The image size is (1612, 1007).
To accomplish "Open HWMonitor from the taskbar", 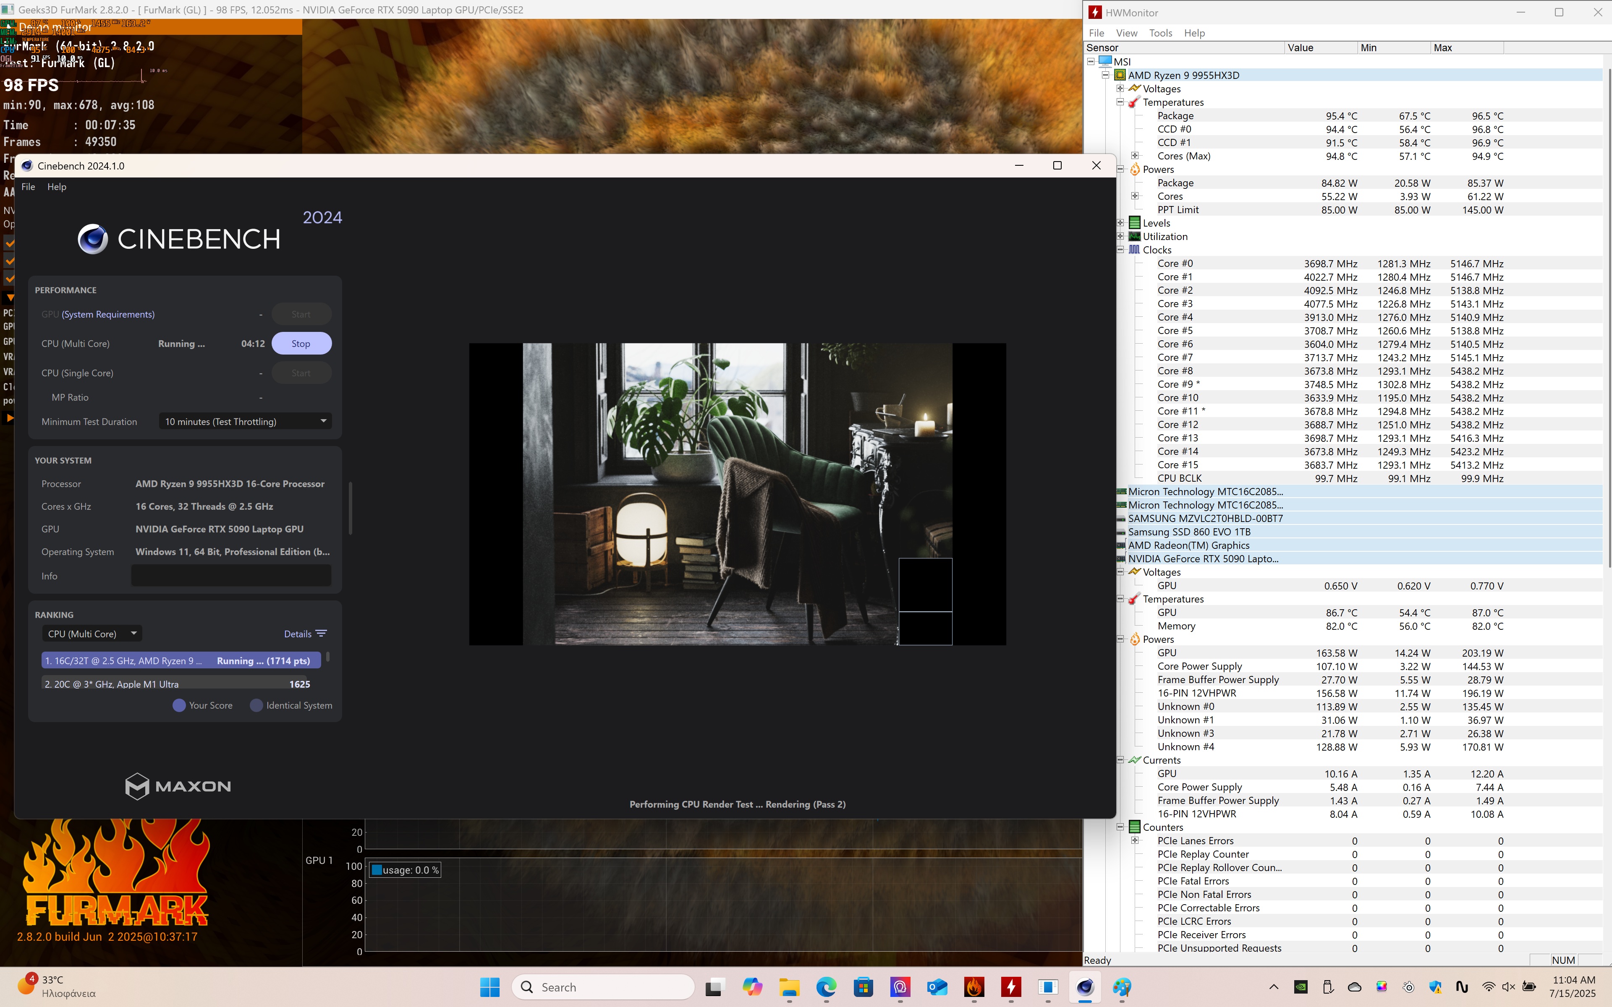I will [1011, 987].
